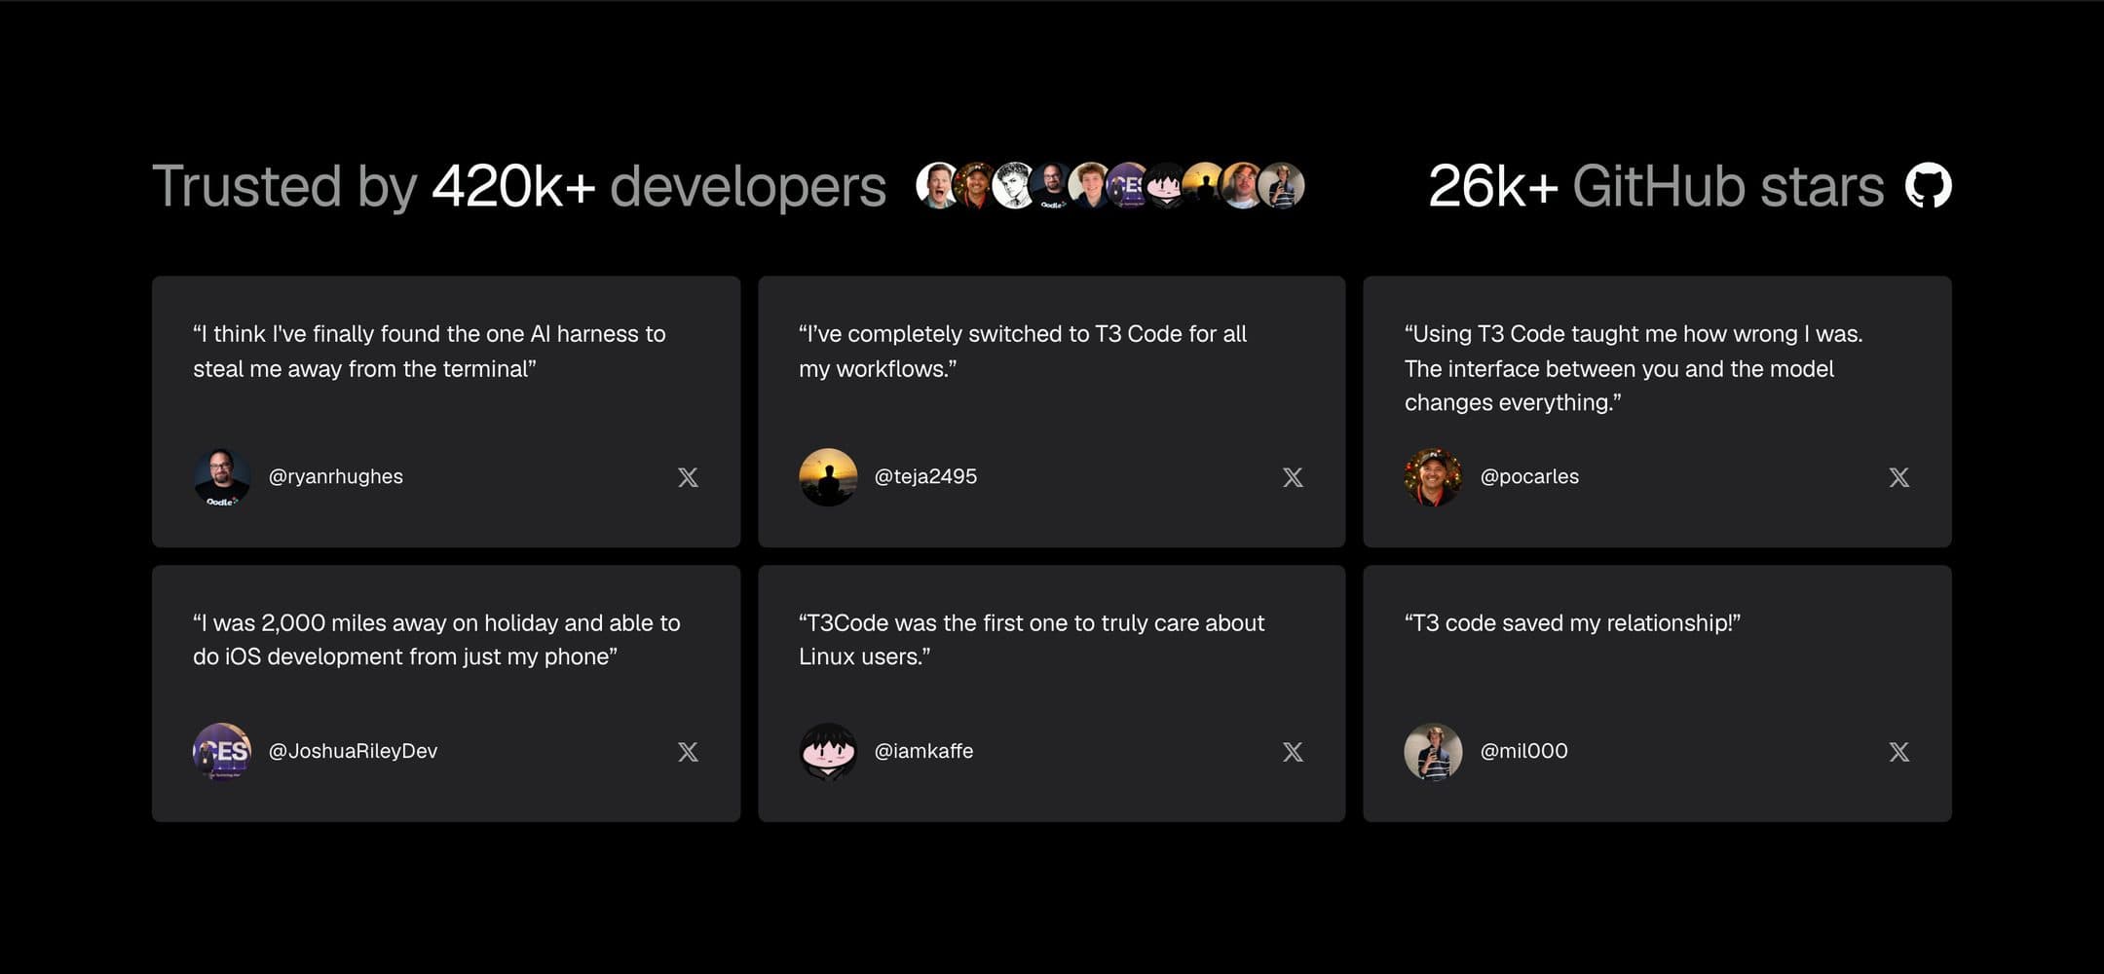
Task: Open the @JoshuaRileyDev handle link
Action: pos(353,751)
